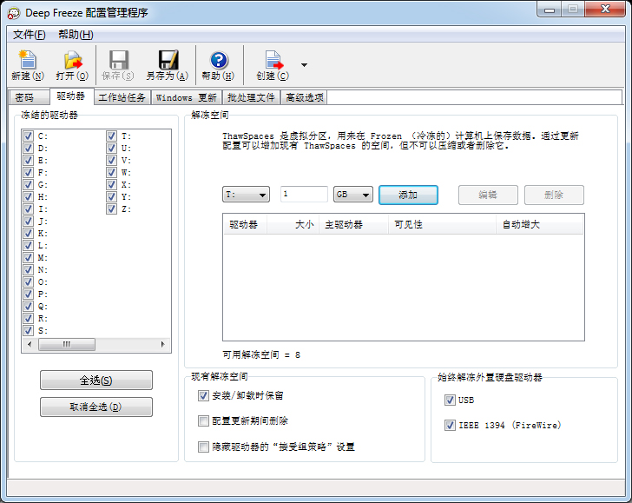
Task: Switch to the Windows 更新 tab
Action: point(187,97)
